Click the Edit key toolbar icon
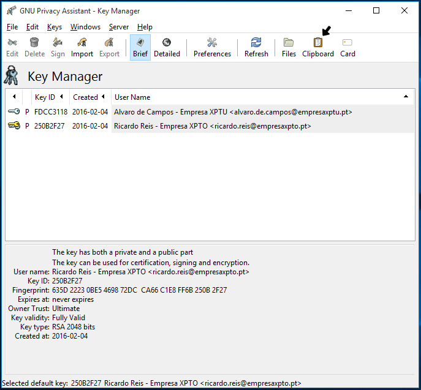The height and width of the screenshot is (390, 421). pyautogui.click(x=12, y=42)
